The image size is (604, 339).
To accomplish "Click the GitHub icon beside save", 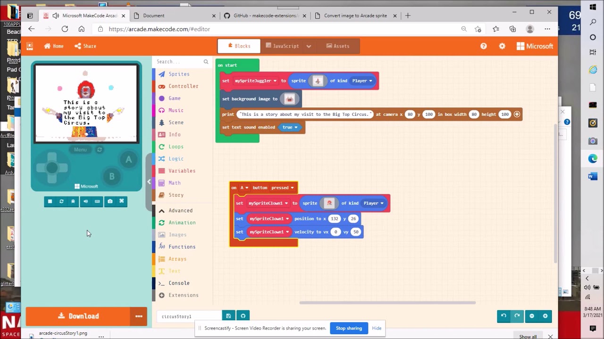I will pos(243,316).
